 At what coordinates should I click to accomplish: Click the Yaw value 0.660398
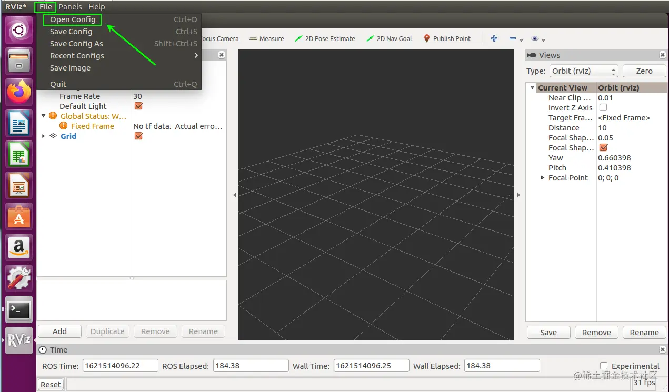[x=614, y=157]
